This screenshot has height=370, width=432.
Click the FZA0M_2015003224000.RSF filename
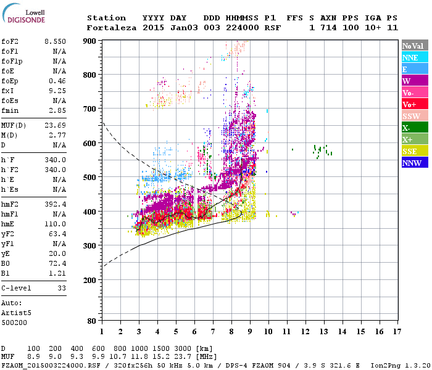click(51, 365)
